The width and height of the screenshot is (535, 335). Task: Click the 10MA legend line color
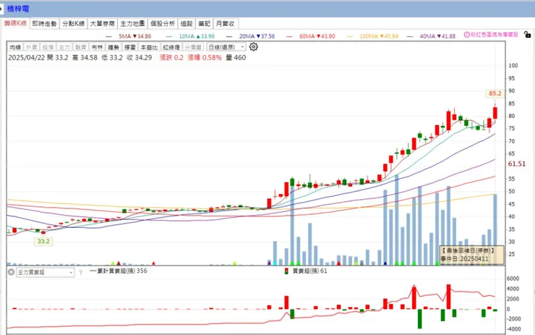pos(169,36)
